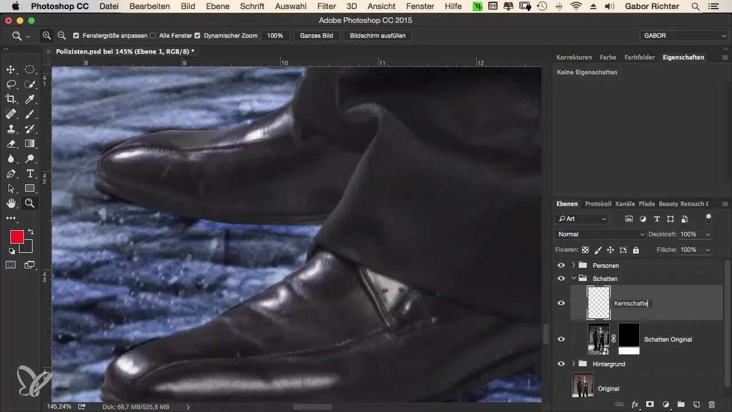Click the Bildschirm ausfüllen button
The height and width of the screenshot is (412, 732).
377,35
